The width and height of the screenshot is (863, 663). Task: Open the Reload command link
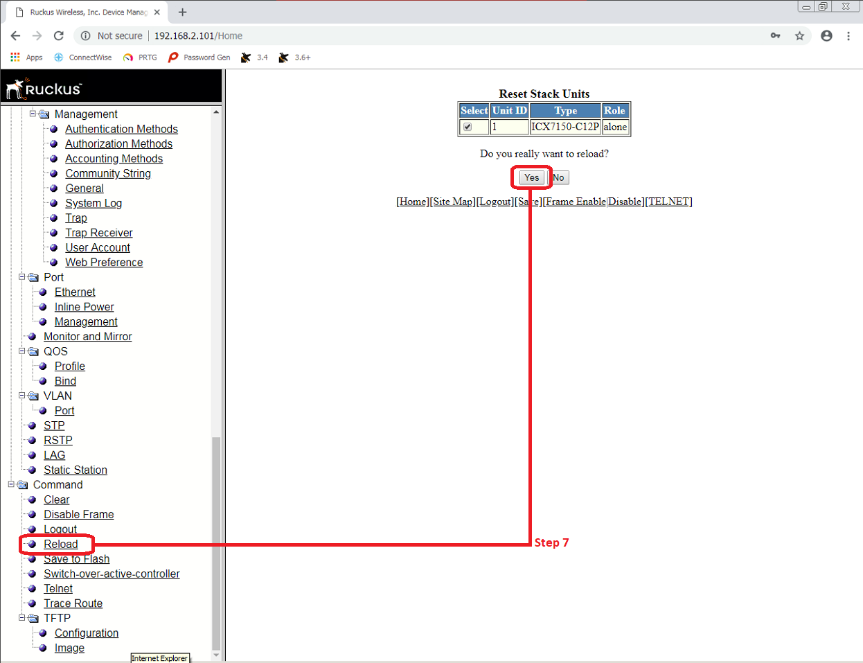coord(61,545)
